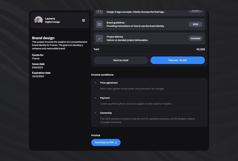Click the Laurens name label
Viewport: 238px width, 161px height.
50,19
